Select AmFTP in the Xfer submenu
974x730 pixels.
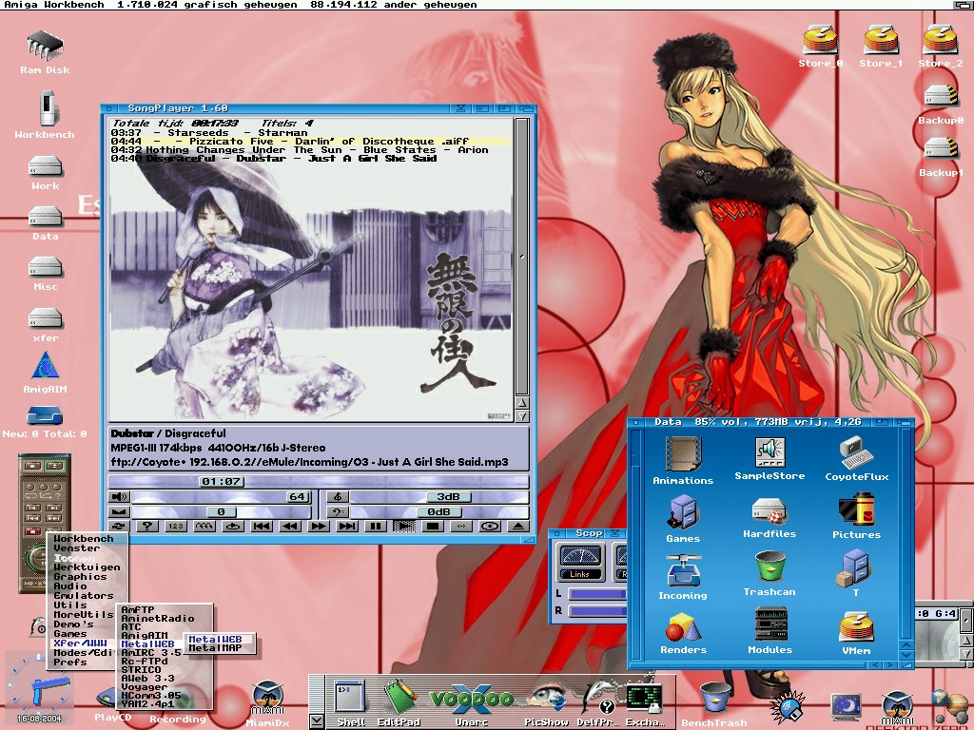click(x=137, y=610)
